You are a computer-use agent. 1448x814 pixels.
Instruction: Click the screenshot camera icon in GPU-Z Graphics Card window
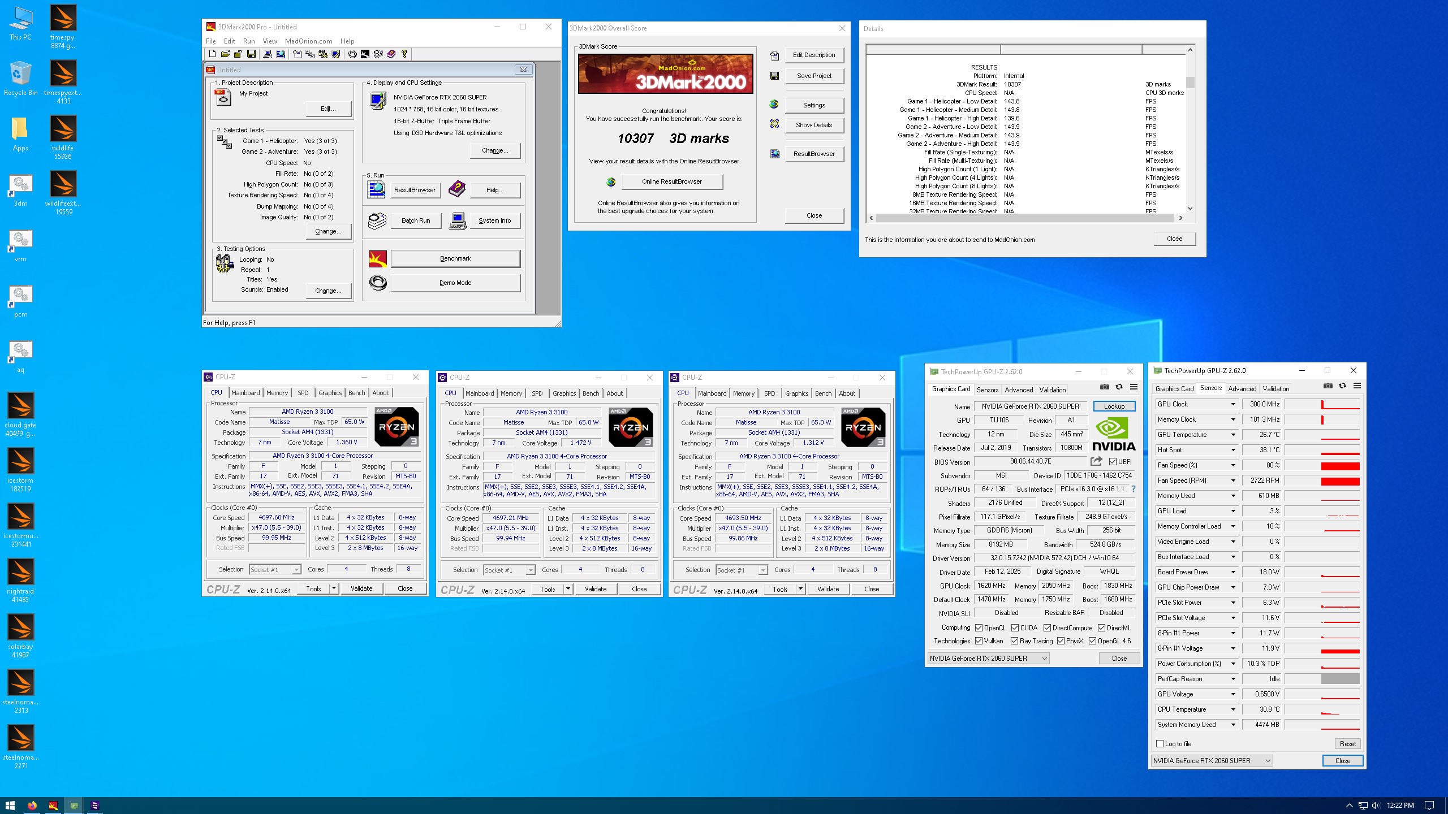1104,387
